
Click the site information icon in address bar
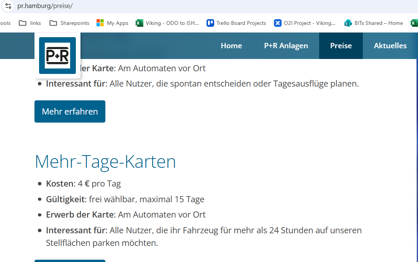point(8,6)
